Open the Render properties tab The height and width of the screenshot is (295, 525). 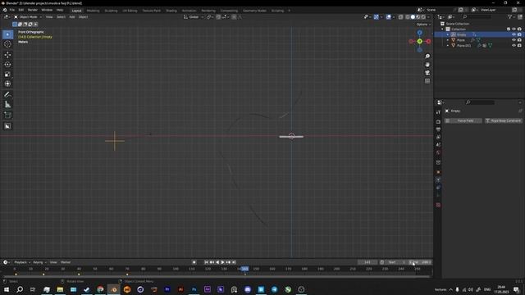coord(438,122)
